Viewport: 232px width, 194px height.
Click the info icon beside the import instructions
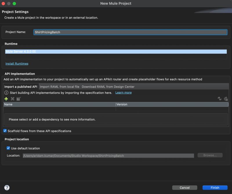[x=6, y=92]
